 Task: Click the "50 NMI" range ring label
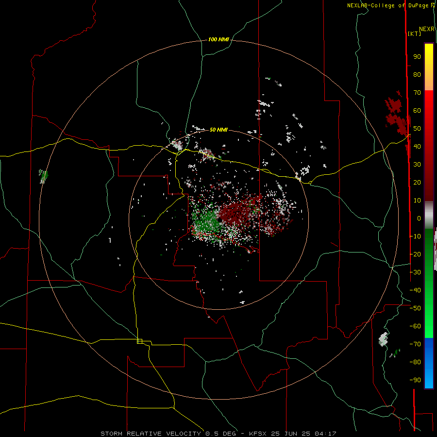218,130
